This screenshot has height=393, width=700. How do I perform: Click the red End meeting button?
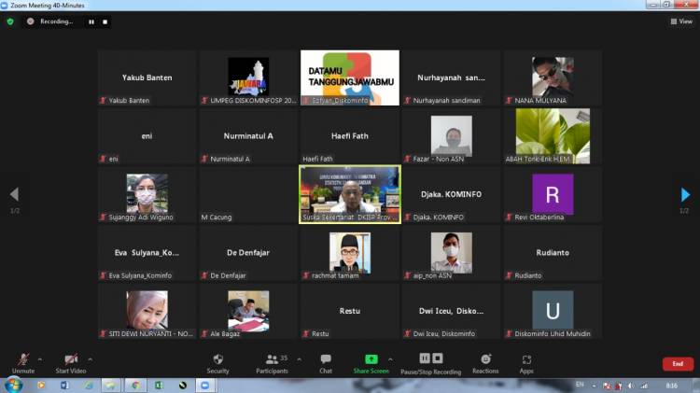point(678,363)
